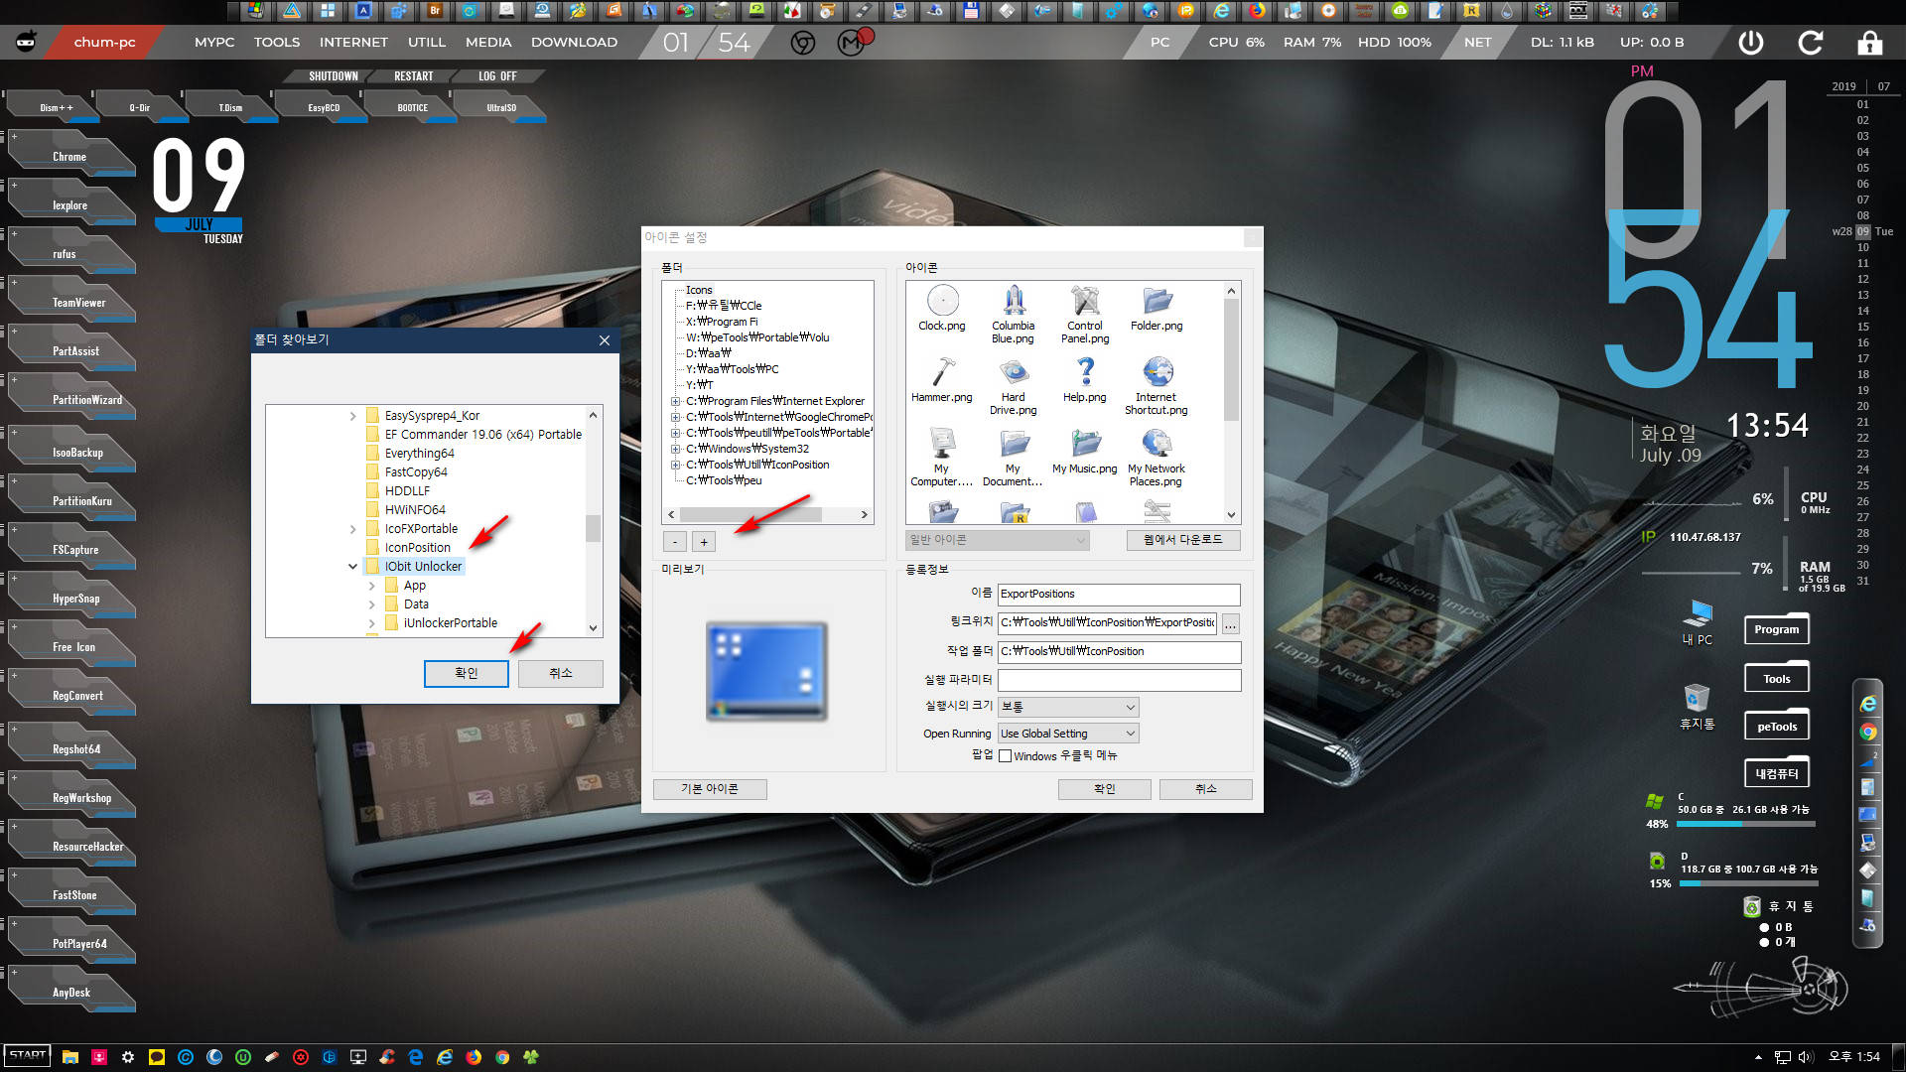Click the SHUTDOWN button

tap(334, 76)
